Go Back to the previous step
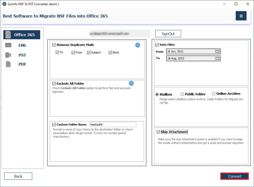Image resolution: width=254 pixels, height=187 pixels. click(x=18, y=176)
